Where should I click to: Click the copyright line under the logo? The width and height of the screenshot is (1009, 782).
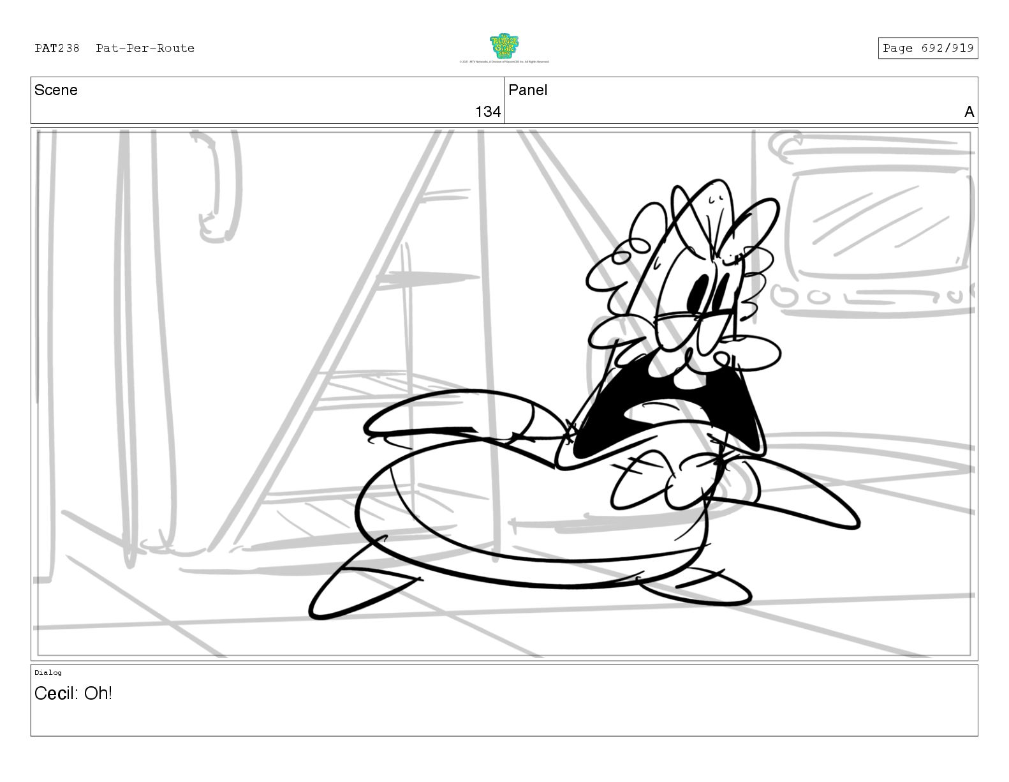point(504,62)
